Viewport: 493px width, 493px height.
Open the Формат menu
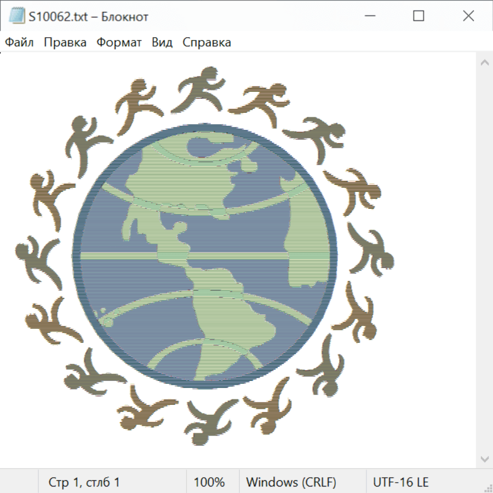(x=119, y=43)
